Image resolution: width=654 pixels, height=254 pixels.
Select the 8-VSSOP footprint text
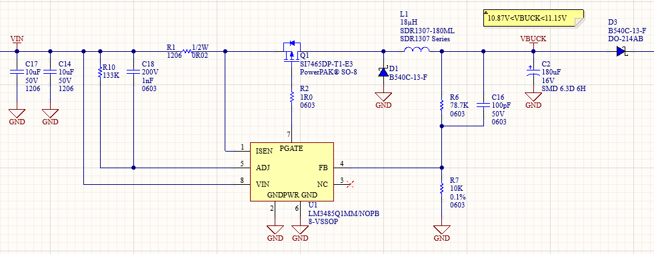[x=323, y=221]
